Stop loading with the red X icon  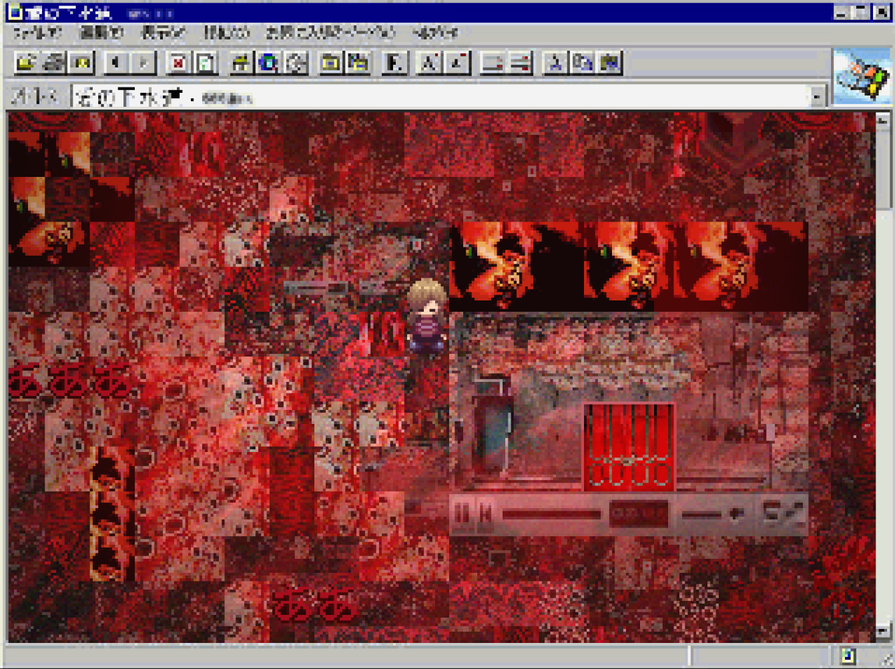point(178,63)
